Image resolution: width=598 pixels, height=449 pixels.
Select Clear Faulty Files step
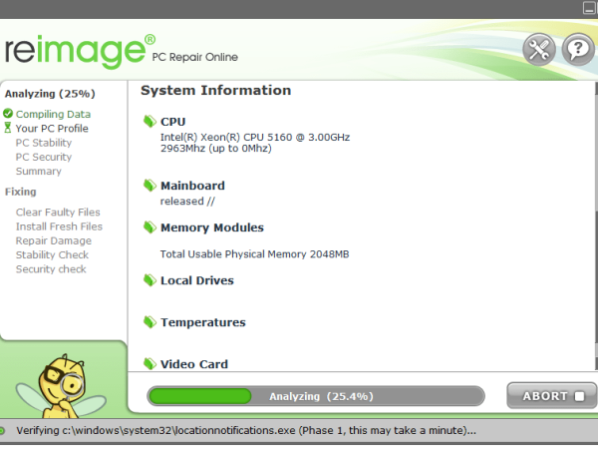pos(58,213)
